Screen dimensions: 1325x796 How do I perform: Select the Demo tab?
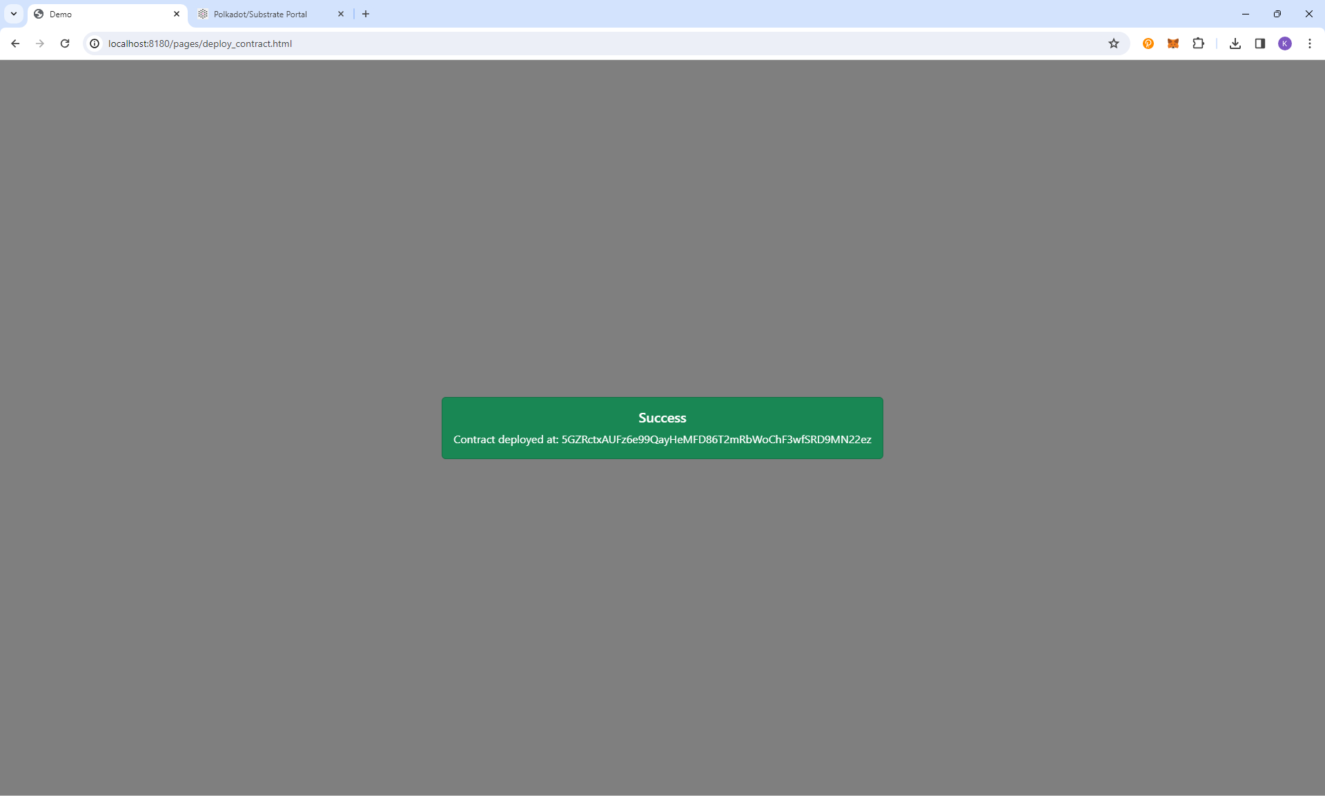coord(97,14)
